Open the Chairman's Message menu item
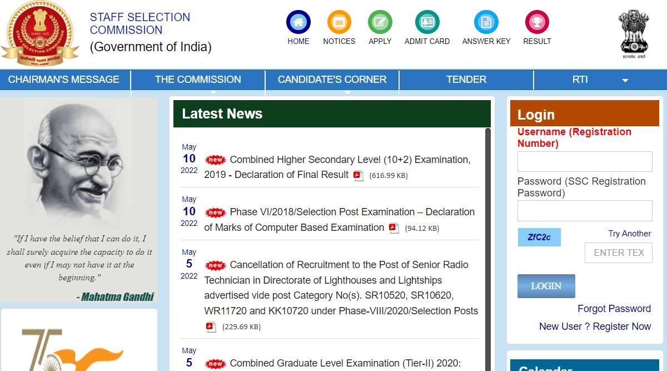The height and width of the screenshot is (371, 667). [64, 80]
